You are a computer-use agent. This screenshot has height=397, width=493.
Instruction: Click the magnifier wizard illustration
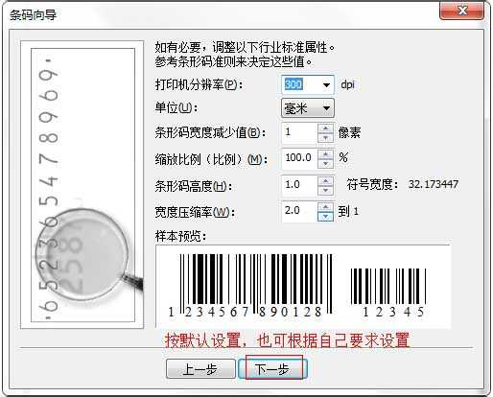[x=82, y=184]
